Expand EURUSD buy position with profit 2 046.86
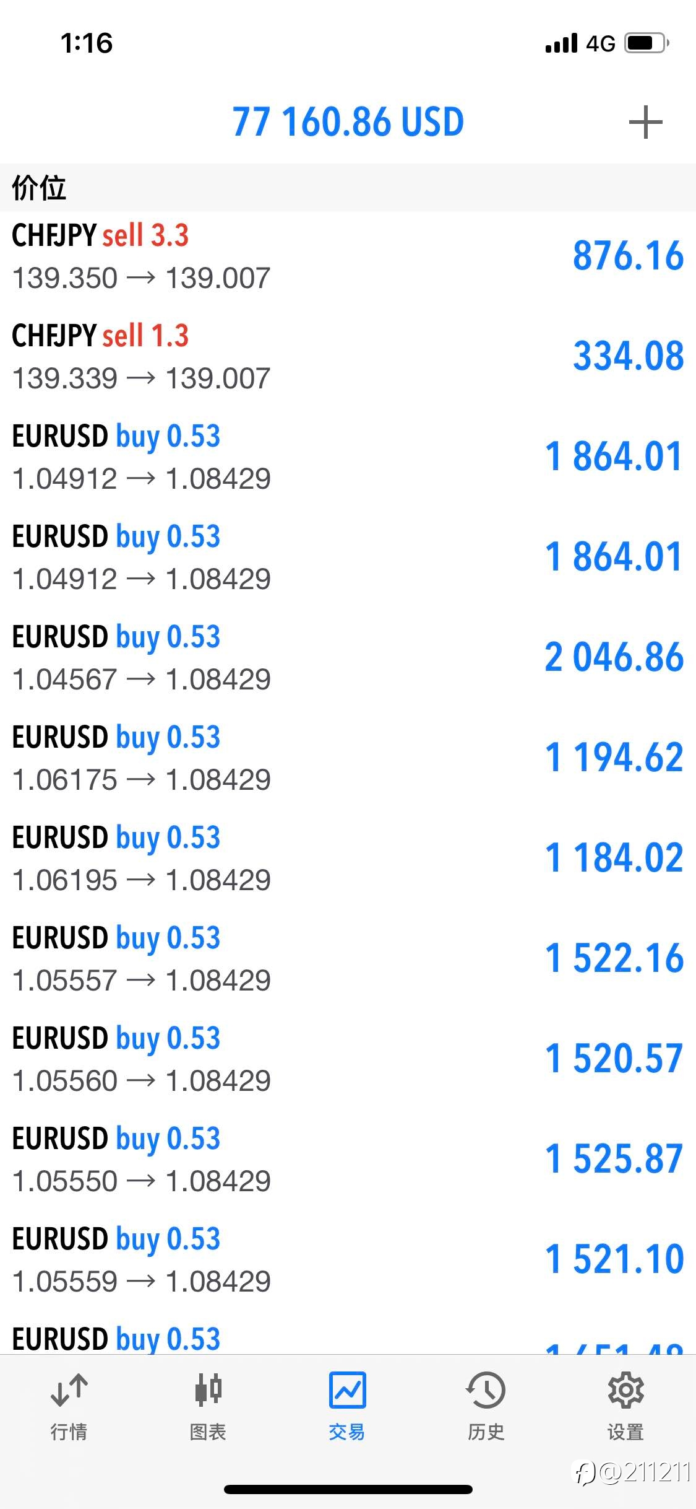The width and height of the screenshot is (696, 1509). (x=348, y=657)
